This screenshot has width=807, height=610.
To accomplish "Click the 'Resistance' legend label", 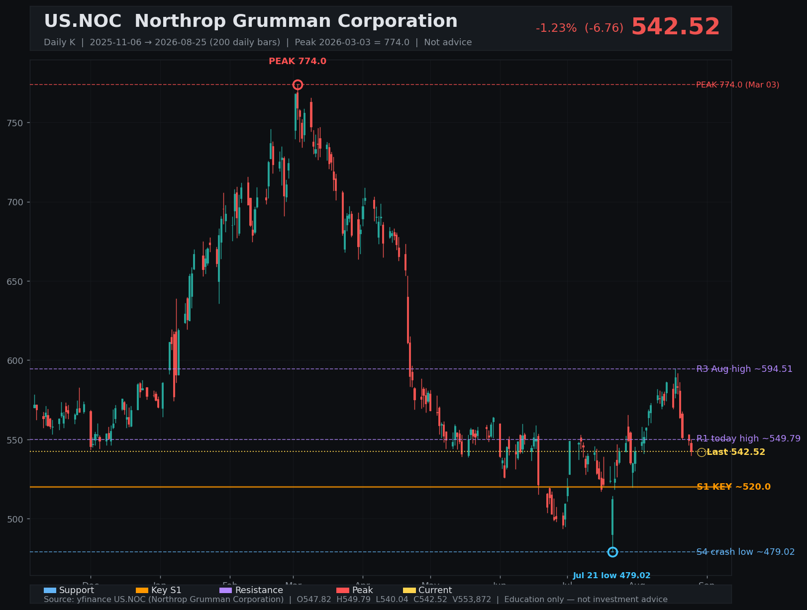I will pyautogui.click(x=259, y=590).
